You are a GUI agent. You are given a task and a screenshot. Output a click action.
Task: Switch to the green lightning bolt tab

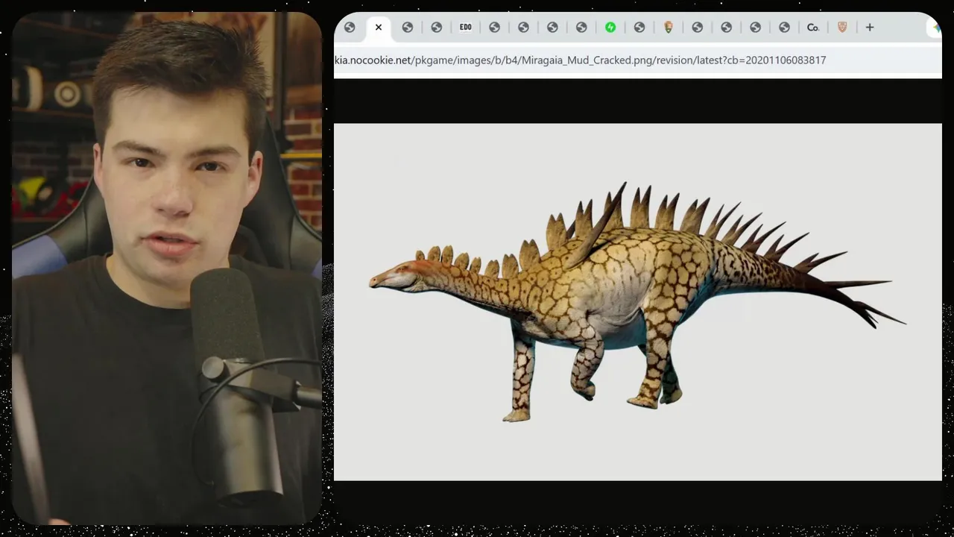pyautogui.click(x=610, y=28)
